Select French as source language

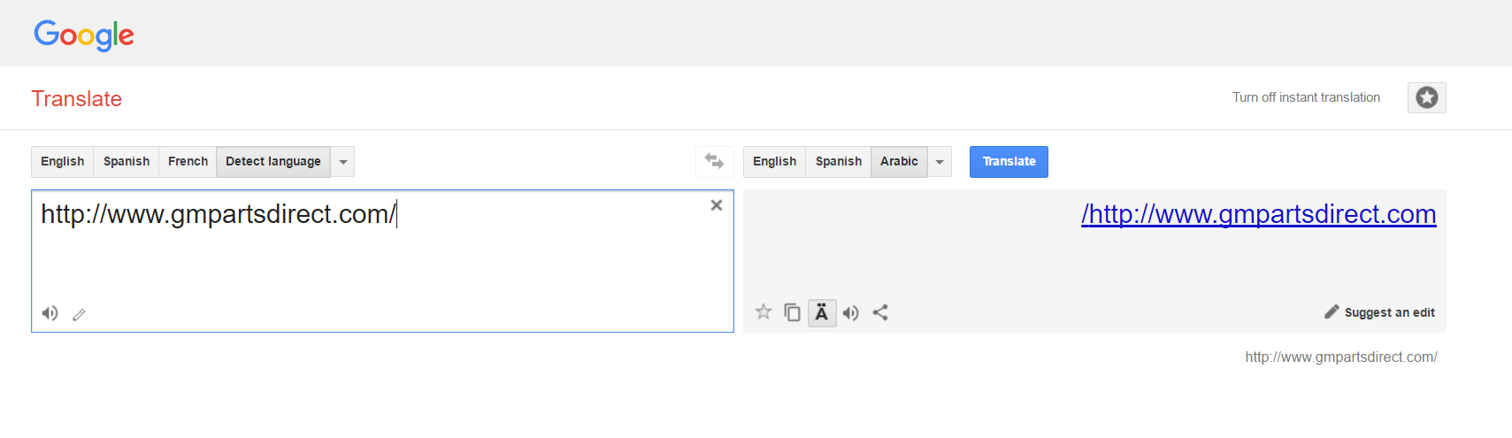(x=188, y=161)
